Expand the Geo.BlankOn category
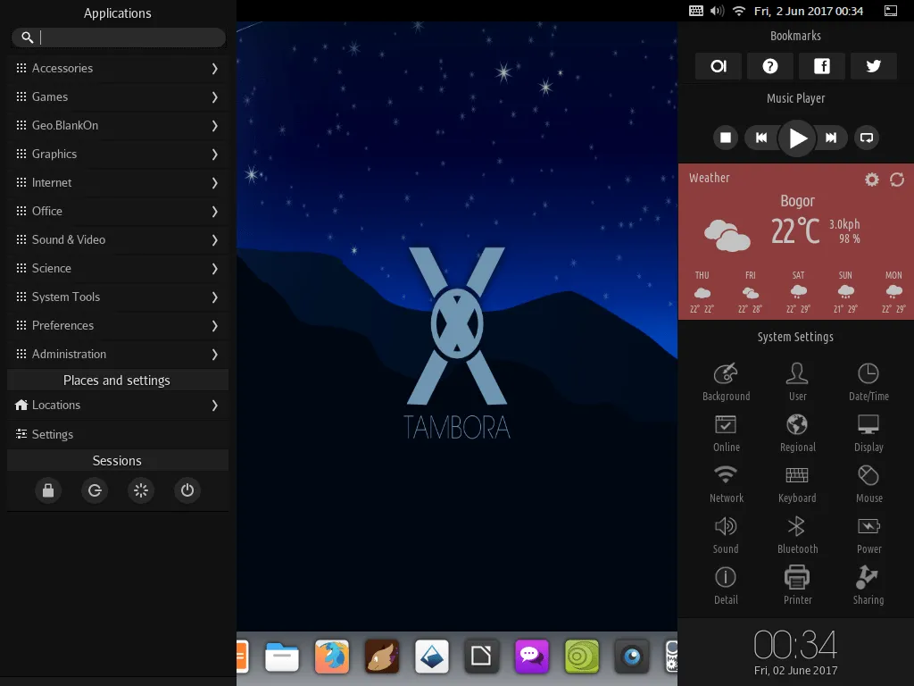914x686 pixels. coord(117,125)
